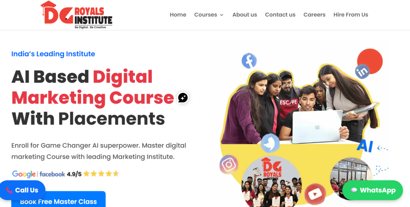Click the Twitter bird icon
This screenshot has width=410, height=207.
tap(270, 143)
